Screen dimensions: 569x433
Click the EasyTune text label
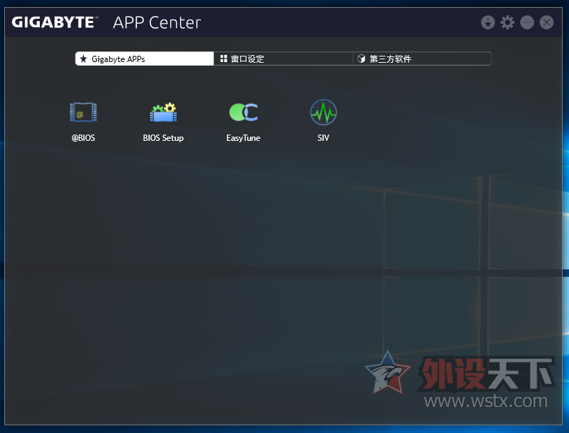(243, 138)
